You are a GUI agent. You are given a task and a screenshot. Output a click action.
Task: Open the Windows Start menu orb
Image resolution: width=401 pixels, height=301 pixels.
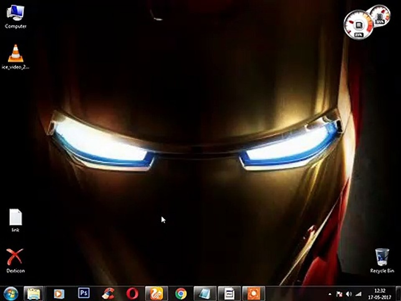tap(11, 293)
